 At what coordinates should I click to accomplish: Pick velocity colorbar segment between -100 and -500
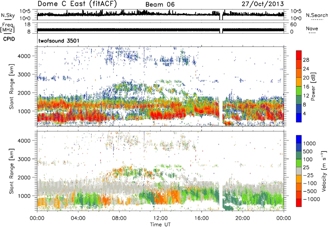point(299,187)
